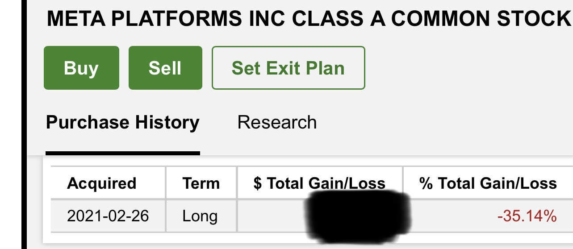Sort by the Term column header
The image size is (573, 249).
(201, 183)
